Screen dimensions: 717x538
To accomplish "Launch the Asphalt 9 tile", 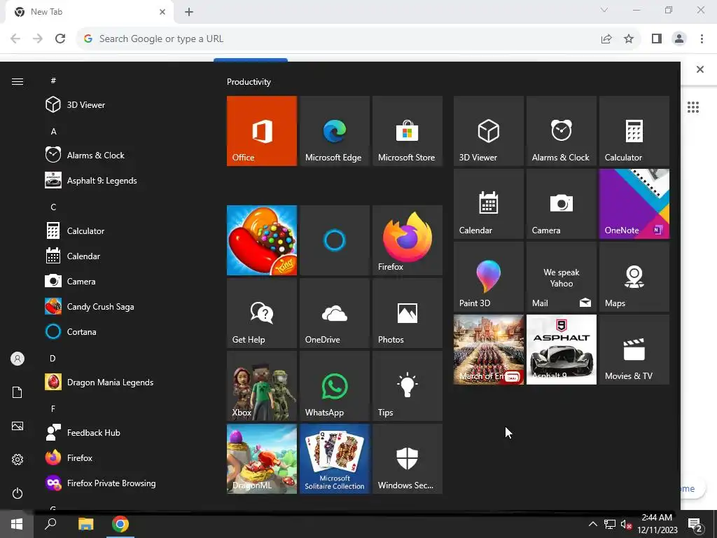I will tap(561, 350).
